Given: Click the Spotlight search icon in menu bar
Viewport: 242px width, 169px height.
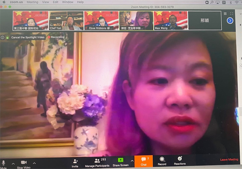Looking at the screenshot, I should (x=212, y=2).
